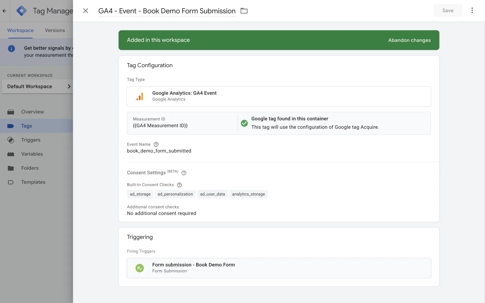485x303 pixels.
Task: Close the tag editor panel
Action: 86,11
